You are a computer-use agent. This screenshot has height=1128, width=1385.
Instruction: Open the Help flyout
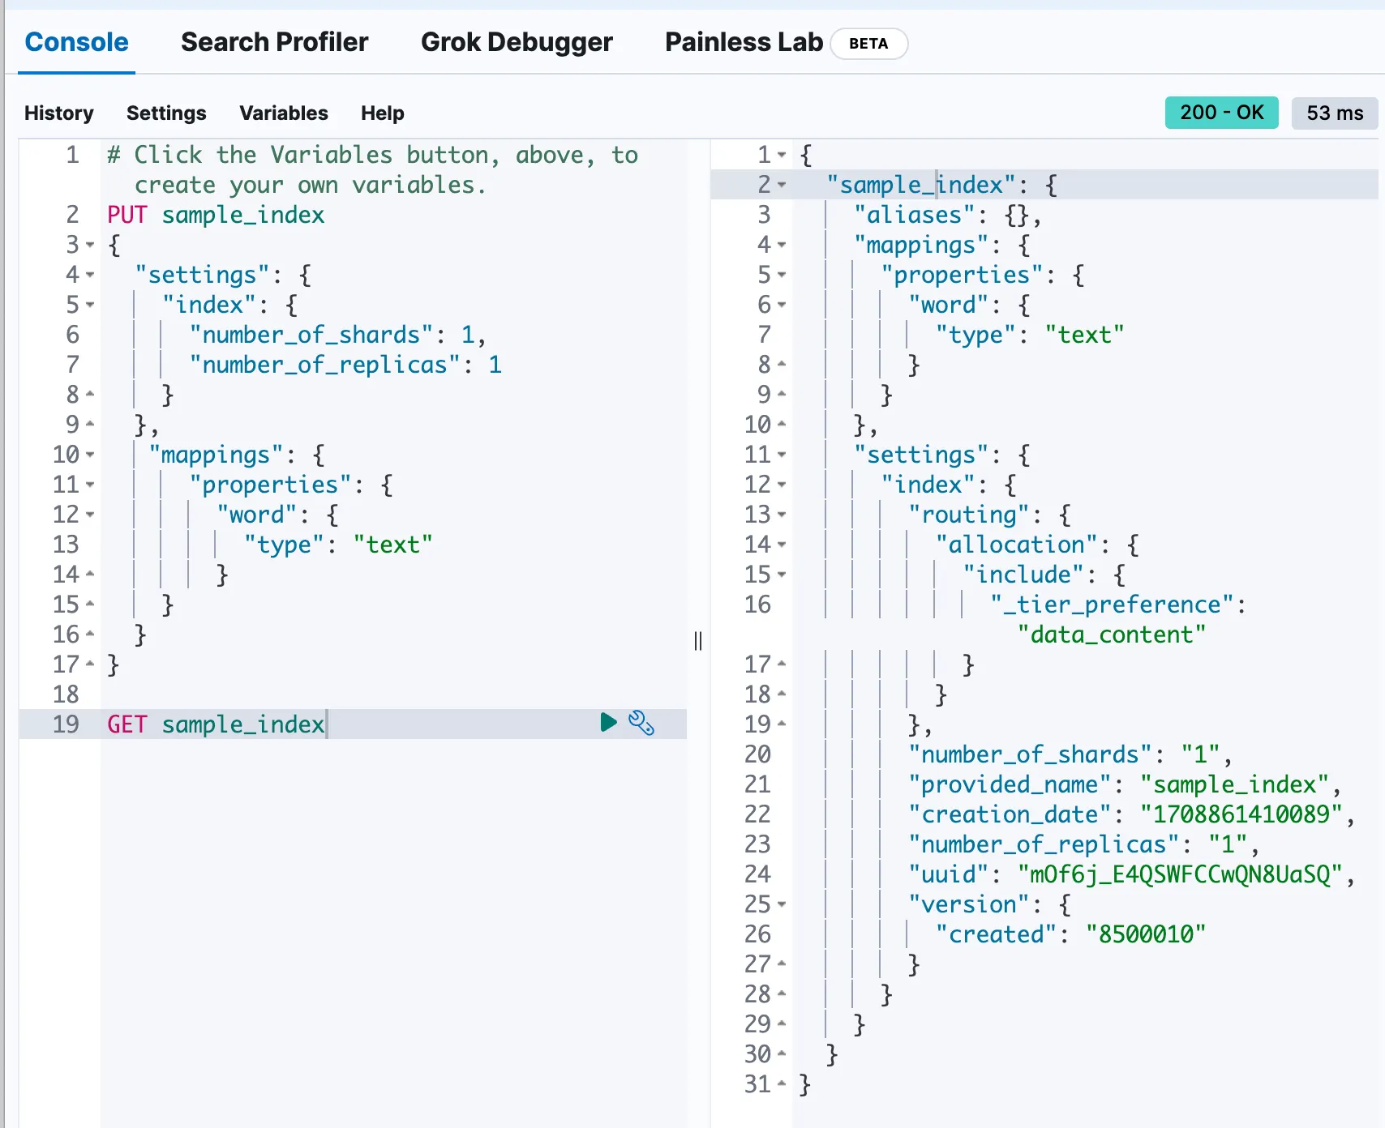click(382, 113)
